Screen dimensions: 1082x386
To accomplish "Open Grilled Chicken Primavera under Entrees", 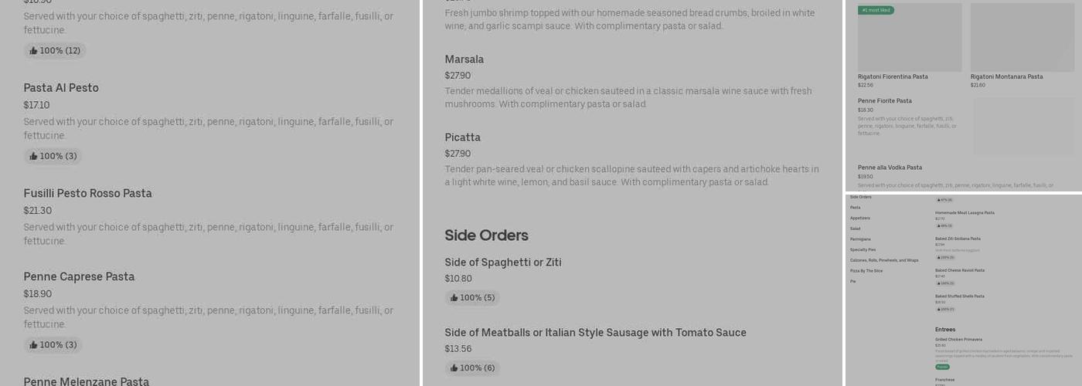I will pyautogui.click(x=958, y=339).
